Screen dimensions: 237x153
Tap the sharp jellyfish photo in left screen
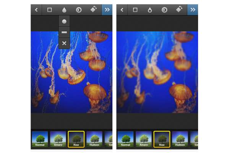71,72
